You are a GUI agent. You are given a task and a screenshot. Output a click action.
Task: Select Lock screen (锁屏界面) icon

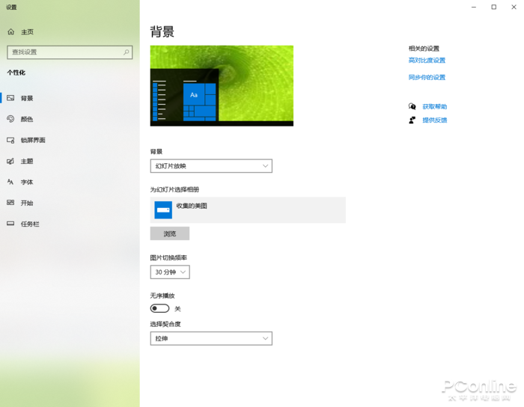point(10,140)
